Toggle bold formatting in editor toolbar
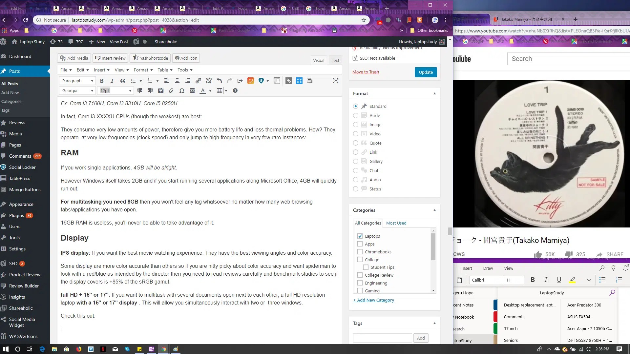This screenshot has height=354, width=630. pyautogui.click(x=102, y=81)
